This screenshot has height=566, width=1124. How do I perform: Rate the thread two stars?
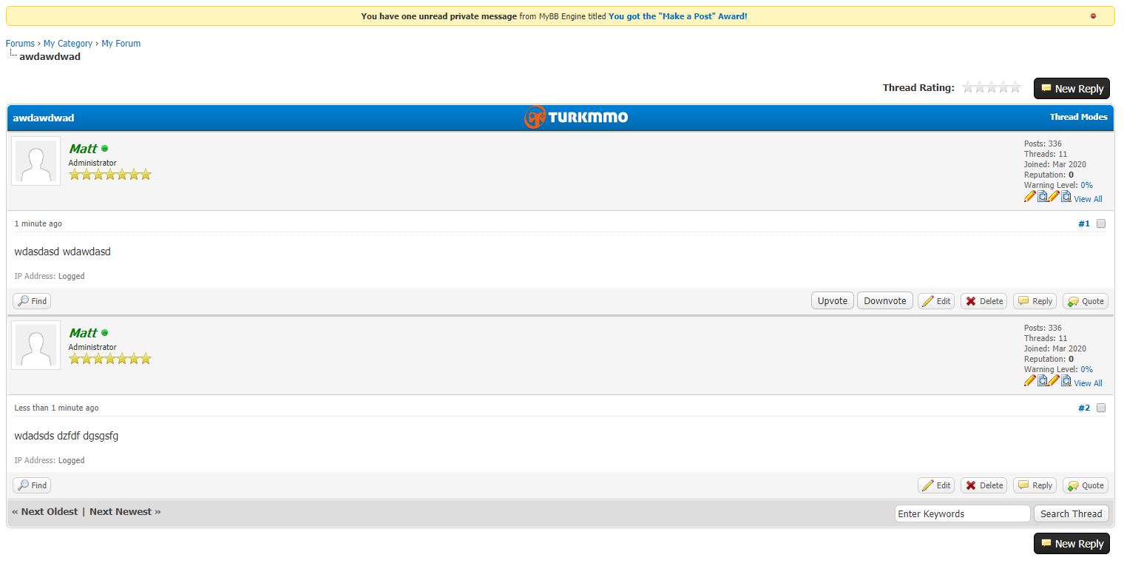980,87
